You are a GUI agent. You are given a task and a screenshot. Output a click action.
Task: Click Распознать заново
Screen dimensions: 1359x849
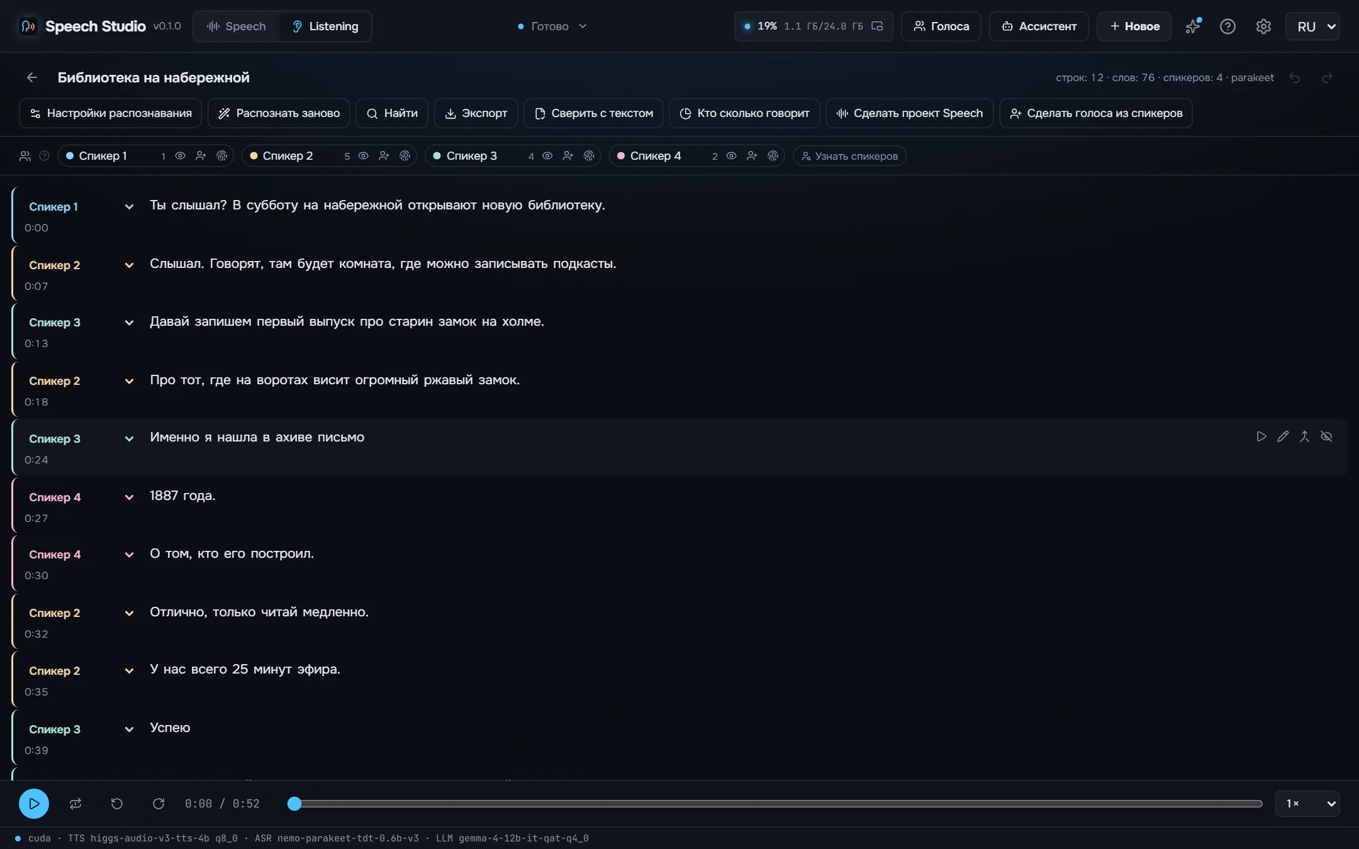pos(279,113)
